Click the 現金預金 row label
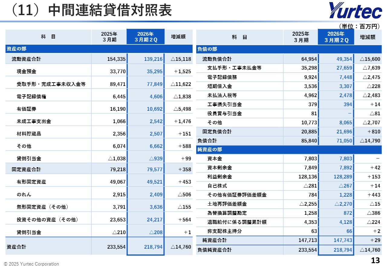 click(x=27, y=72)
